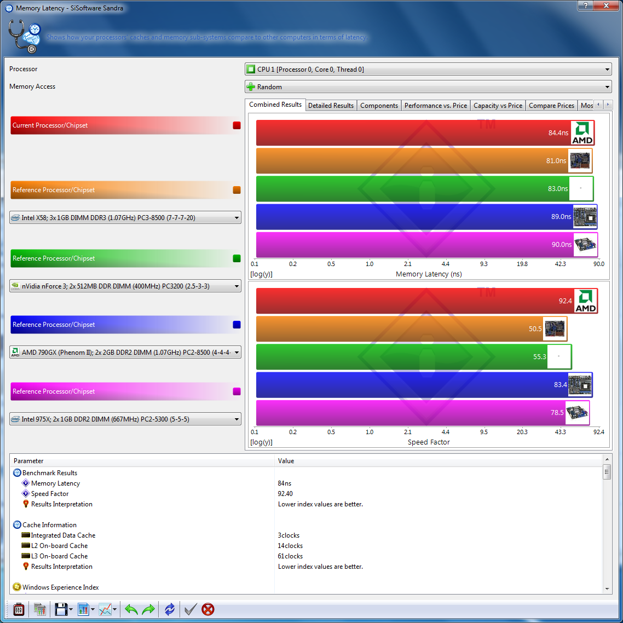The image size is (623, 623).
Task: Click the results list scrollbar thumb
Action: pos(607,473)
